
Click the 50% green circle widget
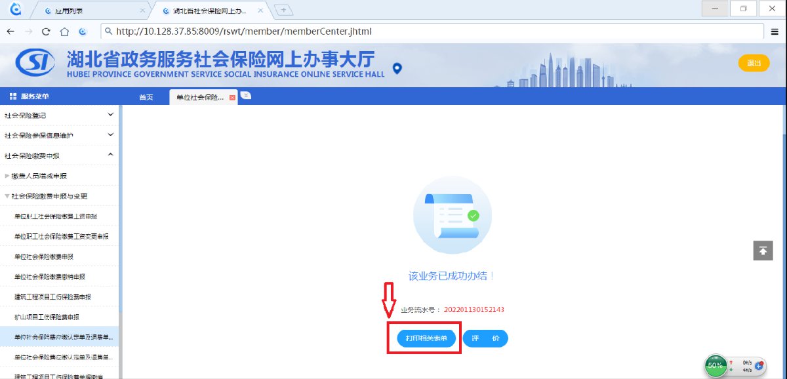(x=716, y=365)
